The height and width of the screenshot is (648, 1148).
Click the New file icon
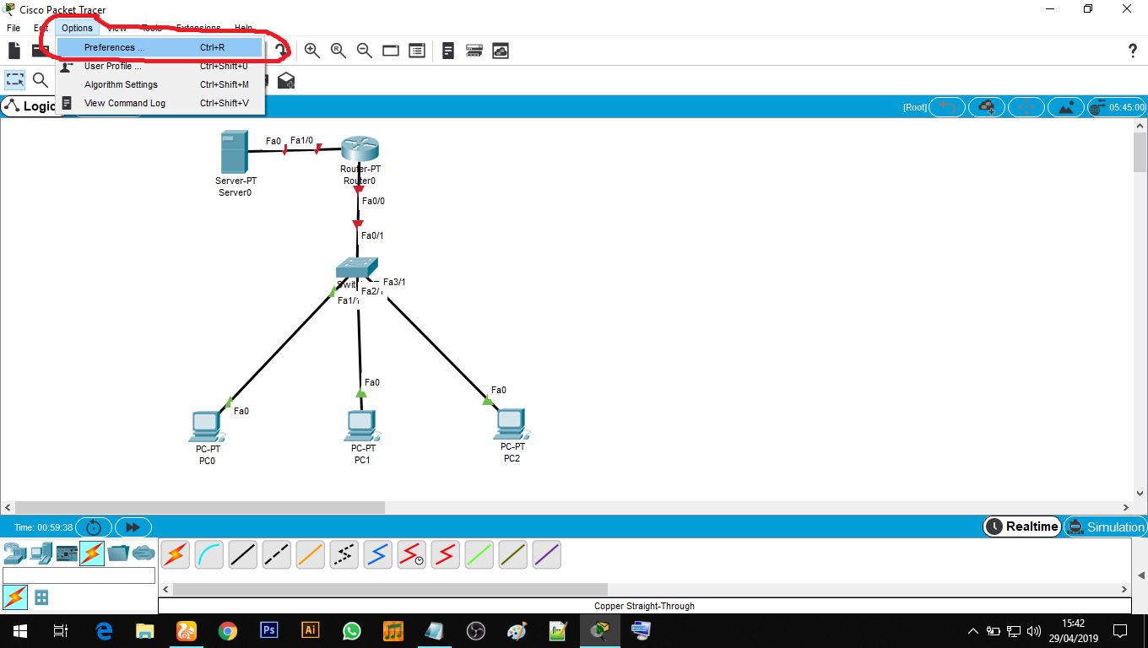(14, 51)
